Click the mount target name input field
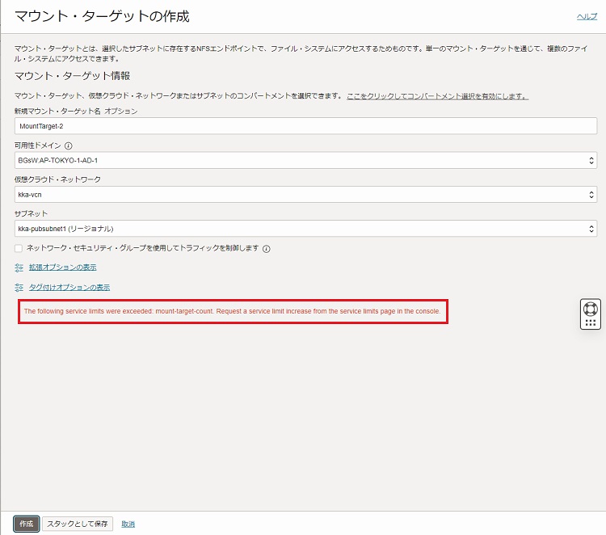 click(305, 126)
